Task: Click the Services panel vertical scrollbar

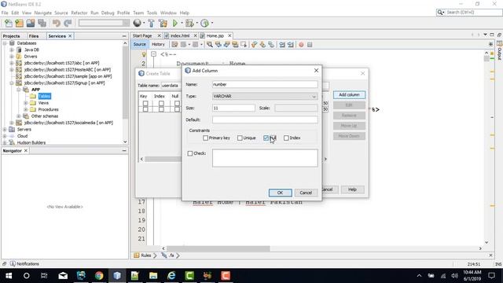Action: coord(125,83)
